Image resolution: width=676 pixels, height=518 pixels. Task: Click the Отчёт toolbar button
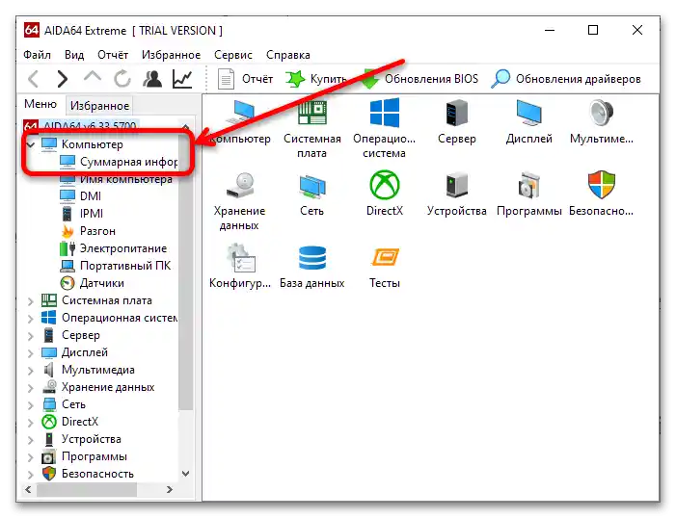click(x=245, y=79)
